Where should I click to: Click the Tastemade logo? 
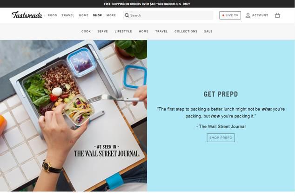pyautogui.click(x=27, y=15)
